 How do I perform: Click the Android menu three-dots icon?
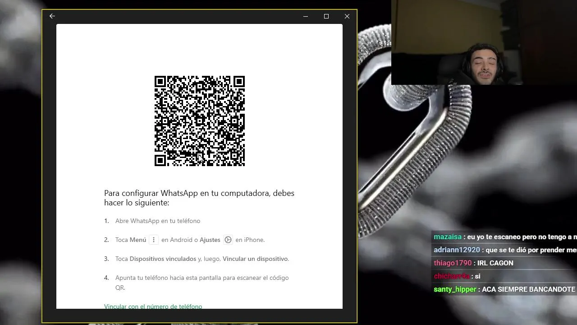tap(154, 240)
